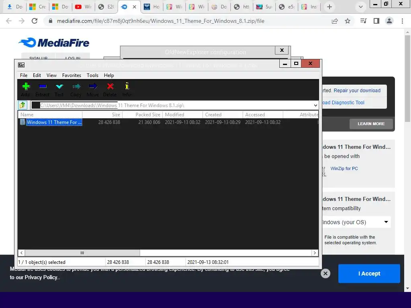
Task: Open the Info tool in 7-Zip
Action: click(127, 89)
